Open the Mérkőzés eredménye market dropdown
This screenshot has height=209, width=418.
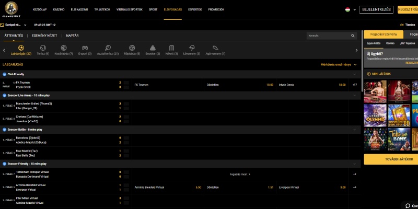[x=338, y=65]
